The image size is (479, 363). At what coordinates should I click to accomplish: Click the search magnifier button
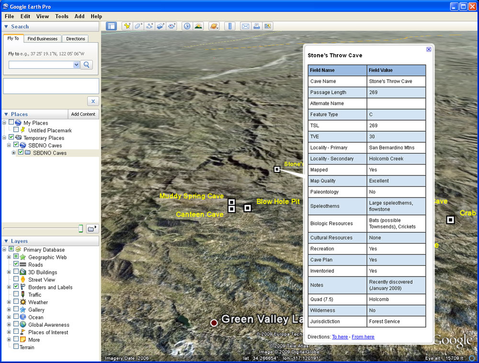pos(86,65)
